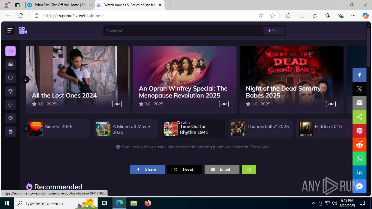Open browser Settings and more menu
Viewport: 372px width, 209px height.
click(x=353, y=16)
